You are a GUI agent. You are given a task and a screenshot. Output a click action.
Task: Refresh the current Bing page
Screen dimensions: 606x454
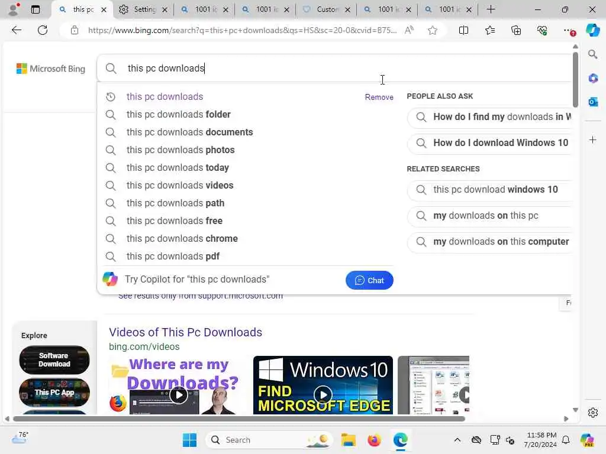[x=43, y=30]
